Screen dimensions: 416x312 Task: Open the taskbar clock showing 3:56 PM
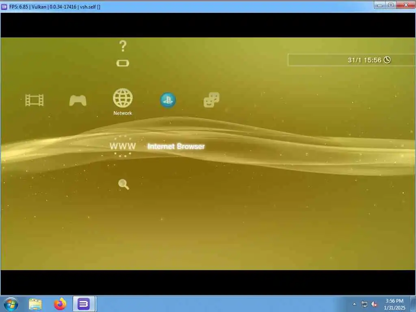[x=394, y=304]
